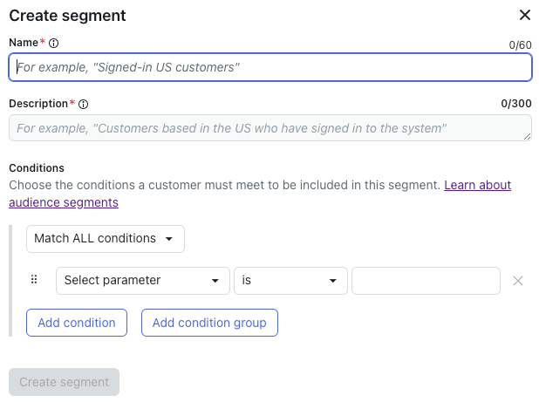The height and width of the screenshot is (402, 539).
Task: Click into the Description text area
Action: click(270, 128)
